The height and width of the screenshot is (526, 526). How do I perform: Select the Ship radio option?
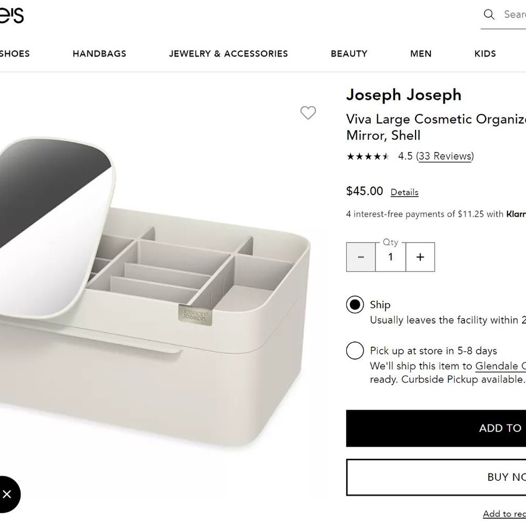(355, 305)
